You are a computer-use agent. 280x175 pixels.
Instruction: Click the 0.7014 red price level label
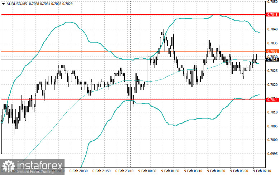272,99
